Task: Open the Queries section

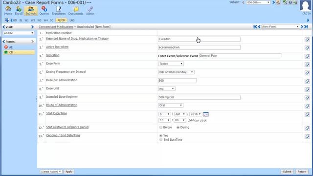Action: tap(44, 11)
